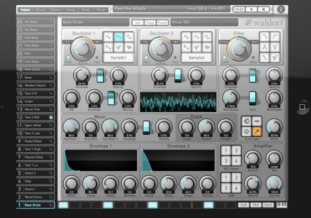Open the piano keyboard icon
The height and width of the screenshot is (218, 311).
281,205
